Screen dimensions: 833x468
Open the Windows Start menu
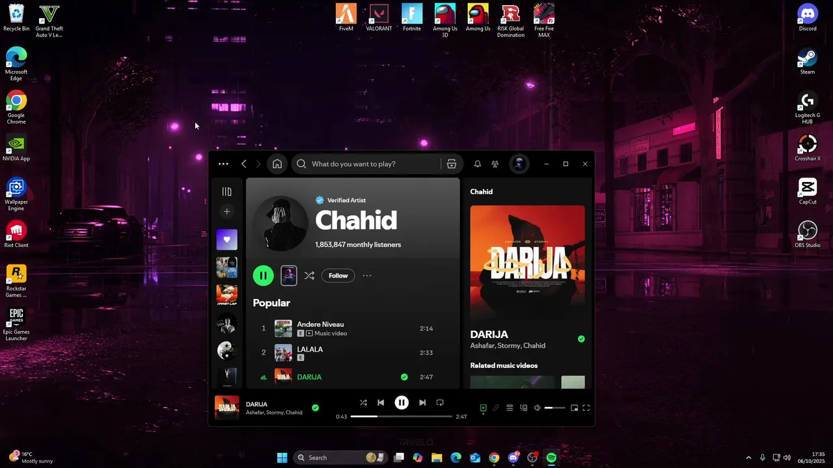pos(282,458)
